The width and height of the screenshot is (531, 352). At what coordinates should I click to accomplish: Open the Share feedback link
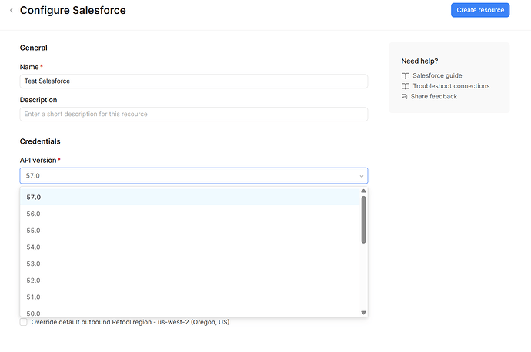point(434,96)
